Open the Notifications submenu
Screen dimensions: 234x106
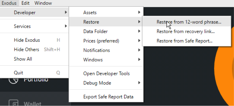click(x=106, y=50)
